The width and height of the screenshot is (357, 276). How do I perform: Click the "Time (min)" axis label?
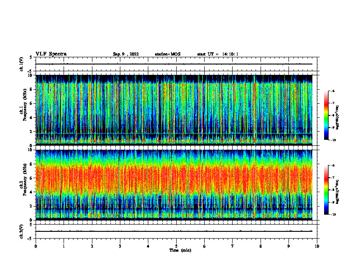(x=180, y=250)
